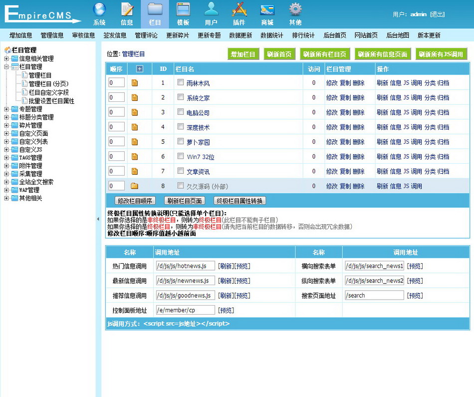Focus the order field for 雨林木风
Screen dimensions: 474x397
116,82
